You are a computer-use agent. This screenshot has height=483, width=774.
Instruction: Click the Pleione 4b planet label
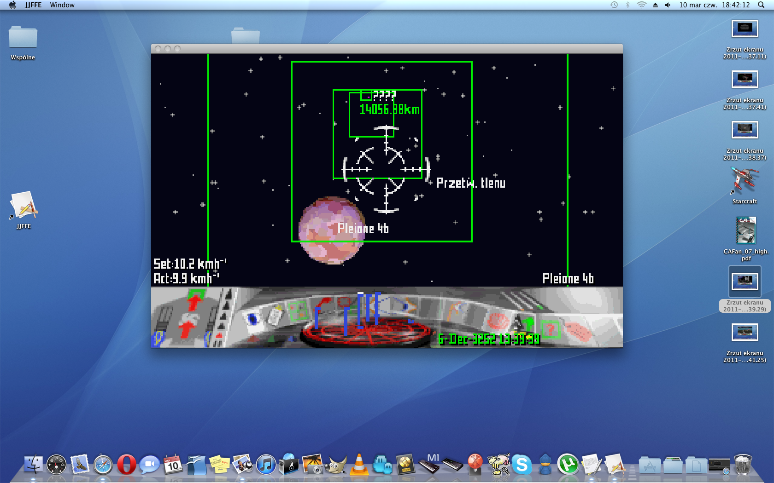click(363, 229)
